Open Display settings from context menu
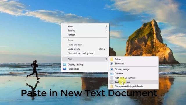Screen dimensions: 186x105 (85, 64)
